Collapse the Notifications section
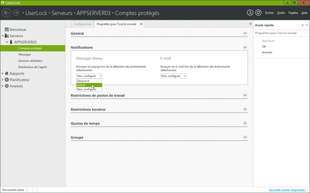The width and height of the screenshot is (310, 193). (245, 47)
